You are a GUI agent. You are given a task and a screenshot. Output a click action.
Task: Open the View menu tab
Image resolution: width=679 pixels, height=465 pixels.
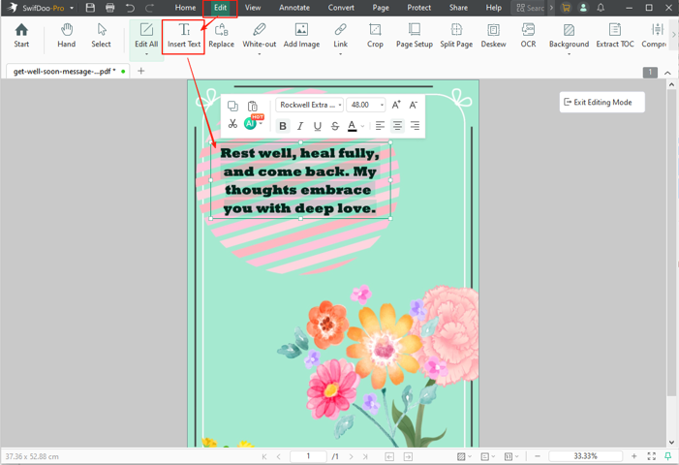[x=253, y=8]
